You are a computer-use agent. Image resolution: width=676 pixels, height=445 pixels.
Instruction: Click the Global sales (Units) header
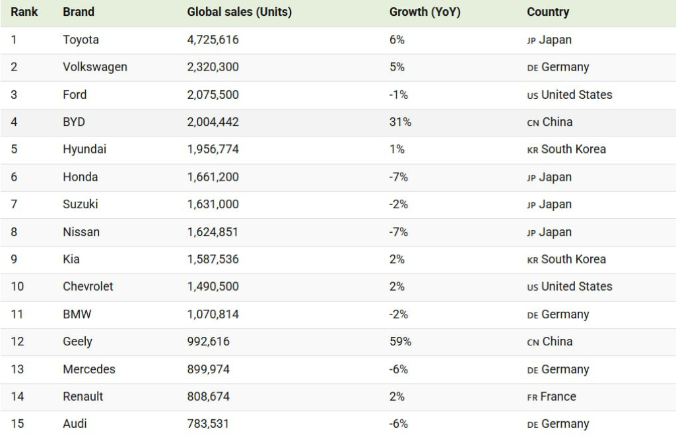click(x=239, y=12)
